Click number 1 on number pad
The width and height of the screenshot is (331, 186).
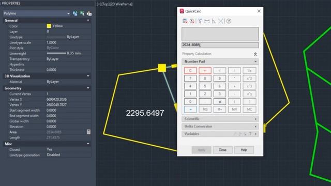(190, 94)
